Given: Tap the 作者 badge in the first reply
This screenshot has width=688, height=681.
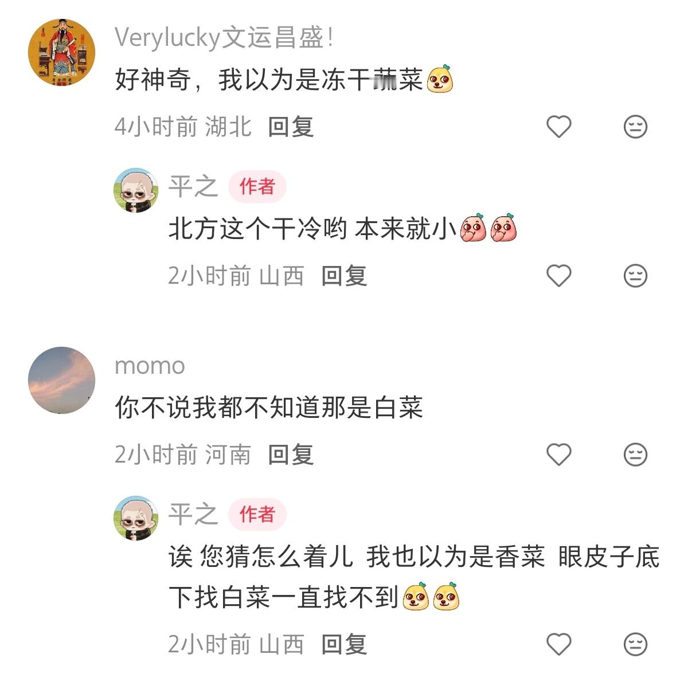Looking at the screenshot, I should [257, 186].
